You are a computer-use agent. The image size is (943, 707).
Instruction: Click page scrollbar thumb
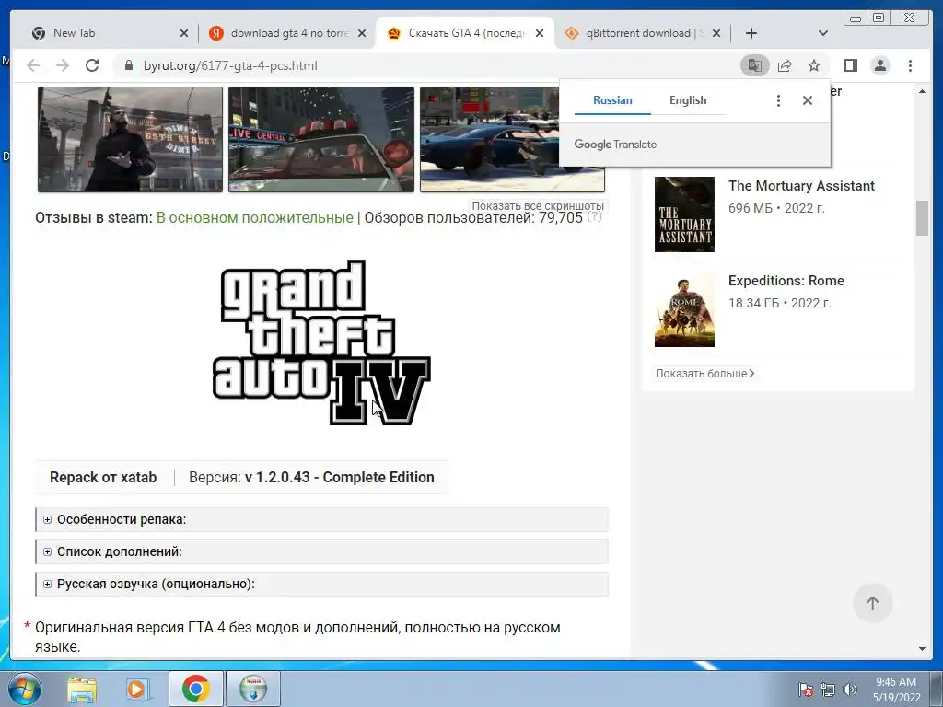922,218
